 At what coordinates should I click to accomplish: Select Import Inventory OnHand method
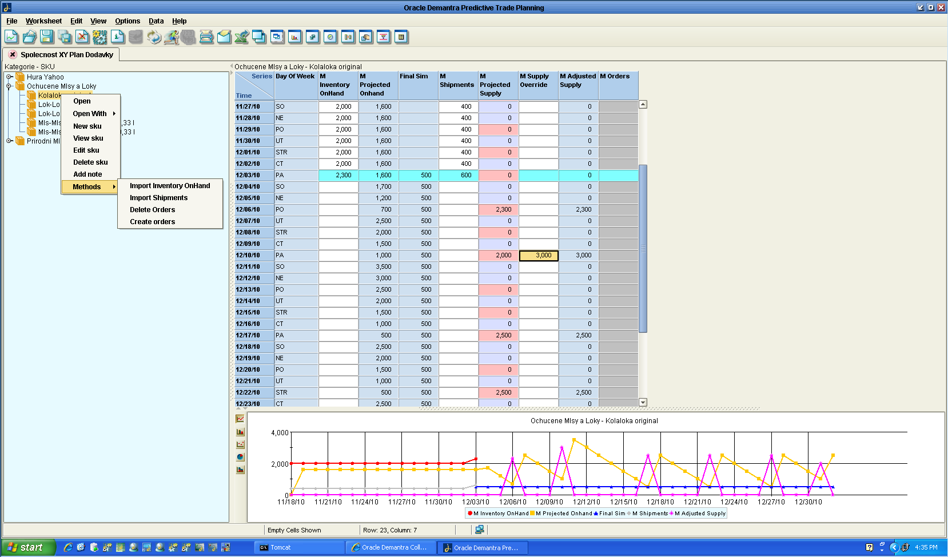tap(170, 186)
